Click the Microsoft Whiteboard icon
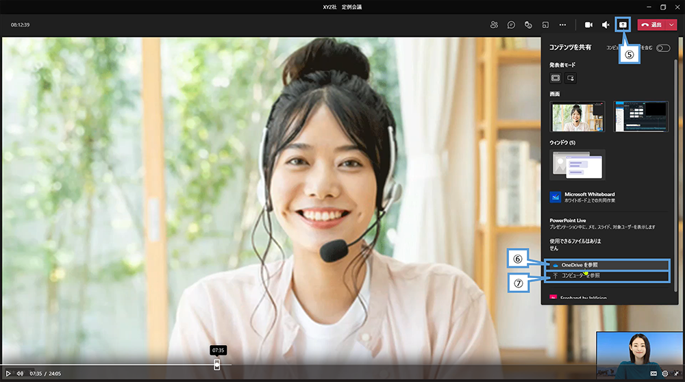Screen dimensions: 685x382 [x=556, y=197]
